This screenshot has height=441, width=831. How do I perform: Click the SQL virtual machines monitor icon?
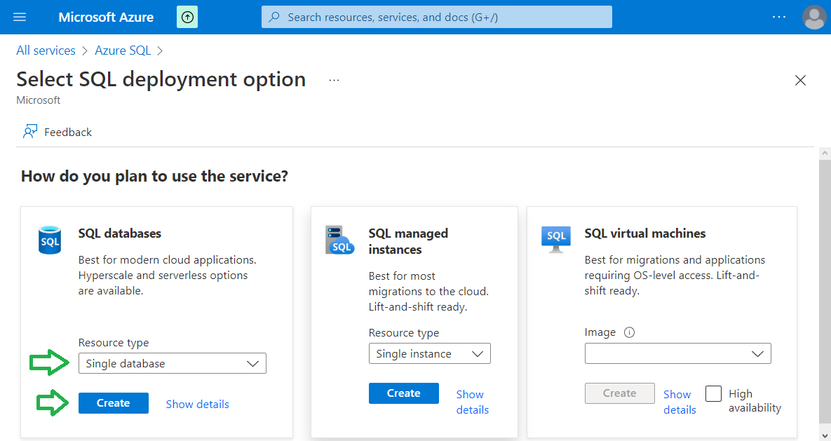tap(556, 239)
